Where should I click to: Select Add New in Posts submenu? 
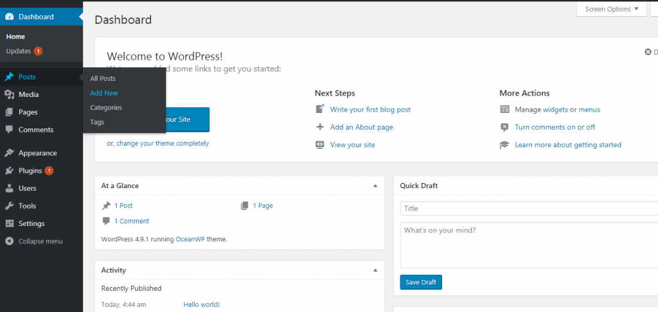(104, 93)
